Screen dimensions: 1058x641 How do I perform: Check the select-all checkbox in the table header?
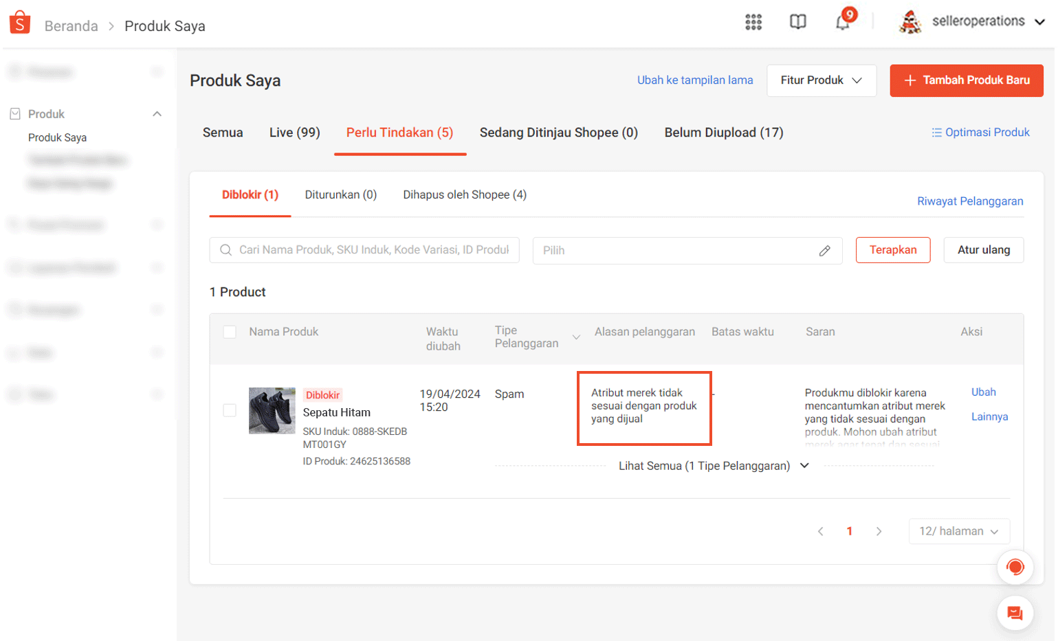(230, 331)
